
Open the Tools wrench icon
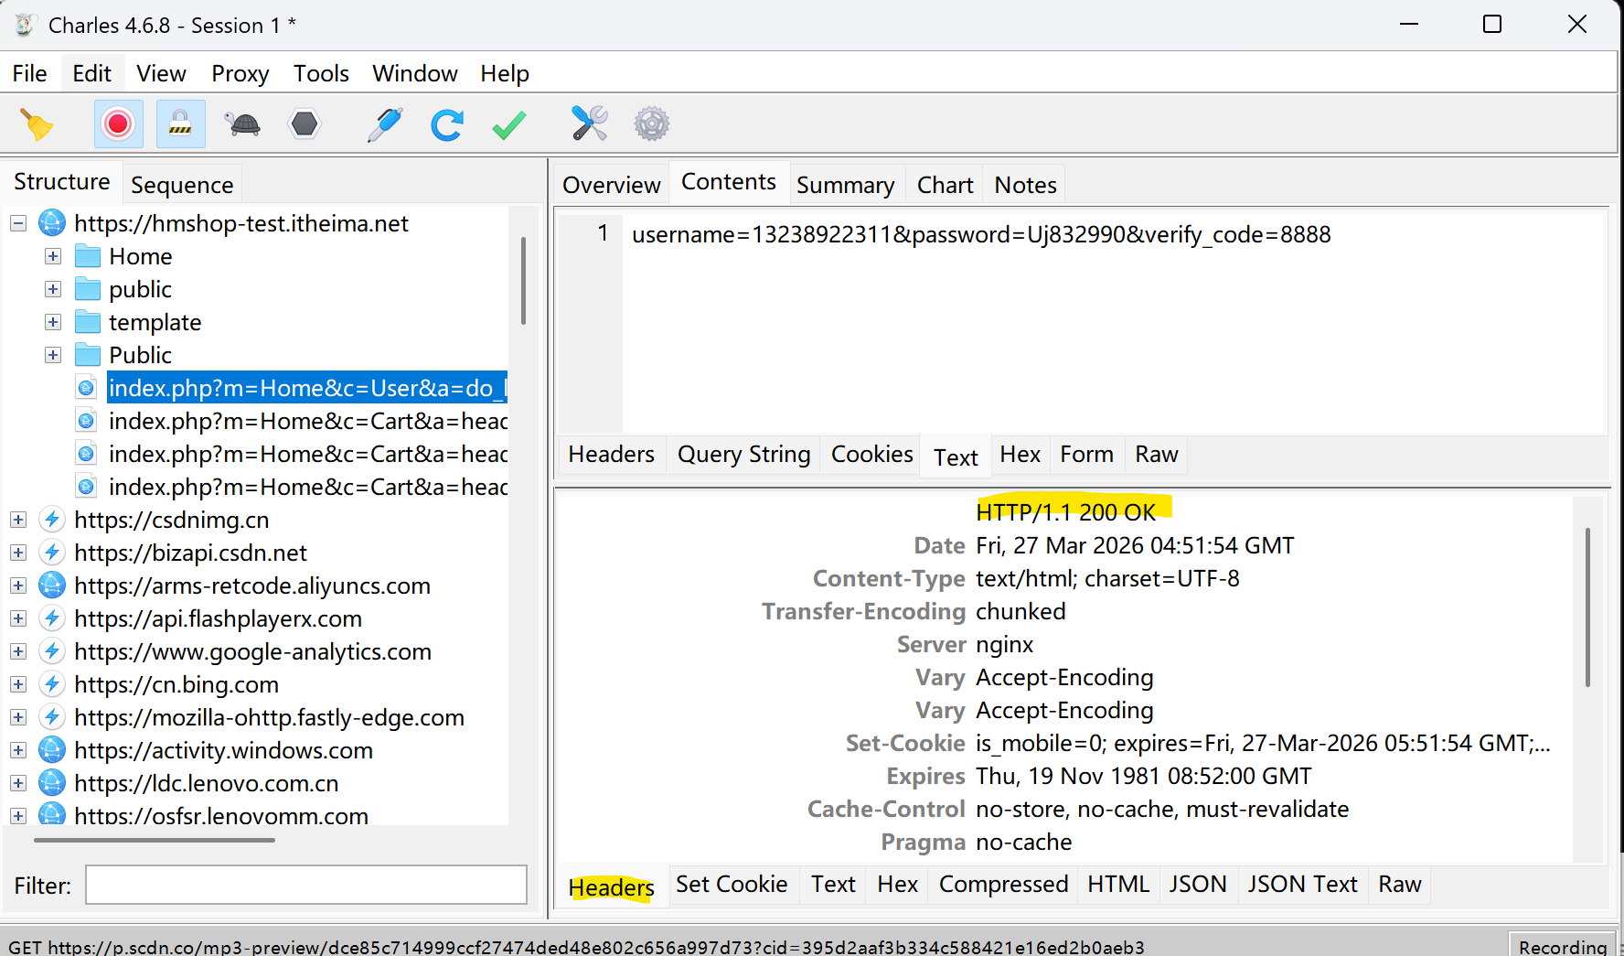pos(590,124)
